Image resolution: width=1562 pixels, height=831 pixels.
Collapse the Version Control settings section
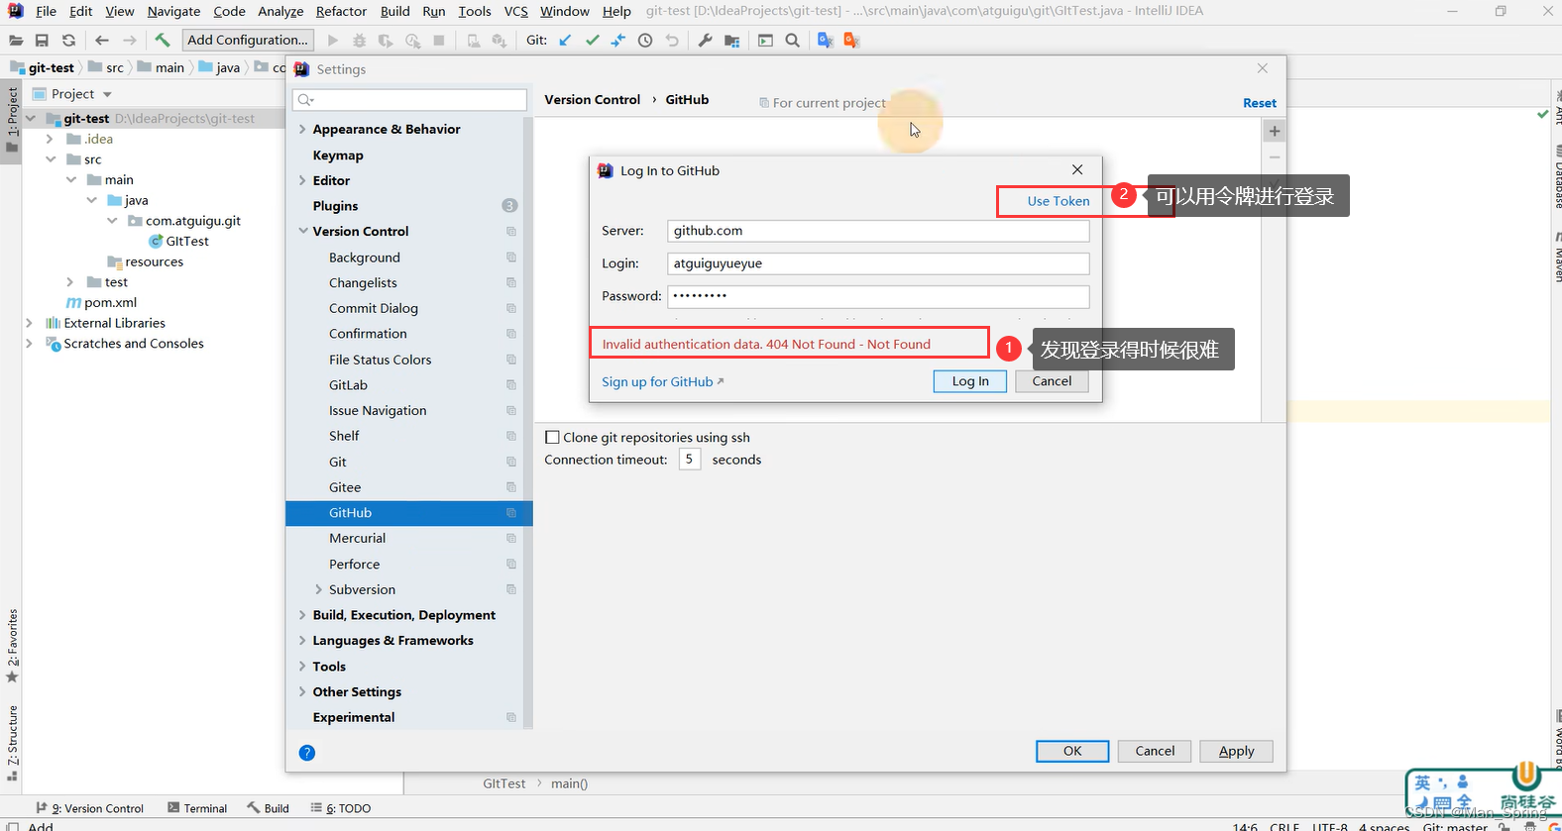pyautogui.click(x=302, y=232)
